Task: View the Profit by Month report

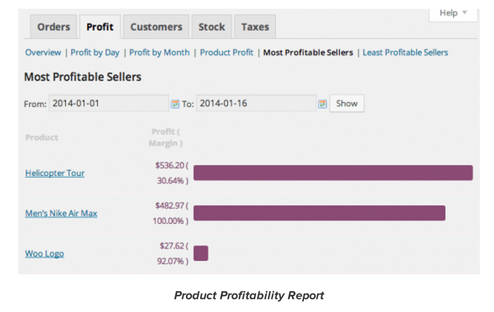Action: [159, 53]
